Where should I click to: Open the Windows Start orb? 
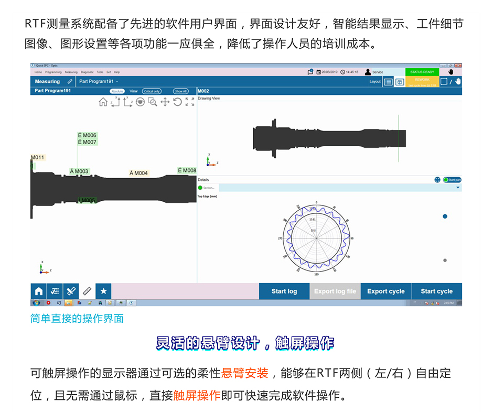(x=37, y=303)
